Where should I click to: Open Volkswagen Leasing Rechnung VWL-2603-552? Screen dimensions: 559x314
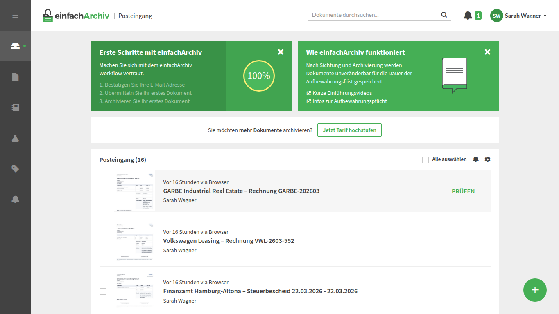(x=229, y=241)
